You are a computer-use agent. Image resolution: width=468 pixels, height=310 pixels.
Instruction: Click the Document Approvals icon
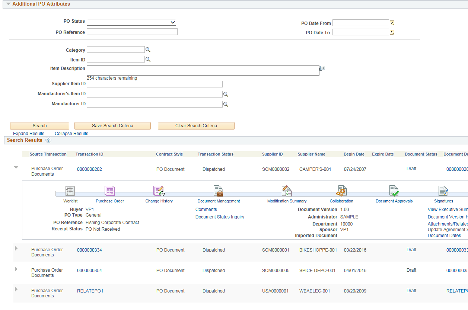click(x=394, y=191)
